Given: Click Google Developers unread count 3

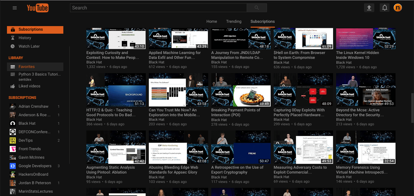Looking at the screenshot, I should (x=58, y=166).
